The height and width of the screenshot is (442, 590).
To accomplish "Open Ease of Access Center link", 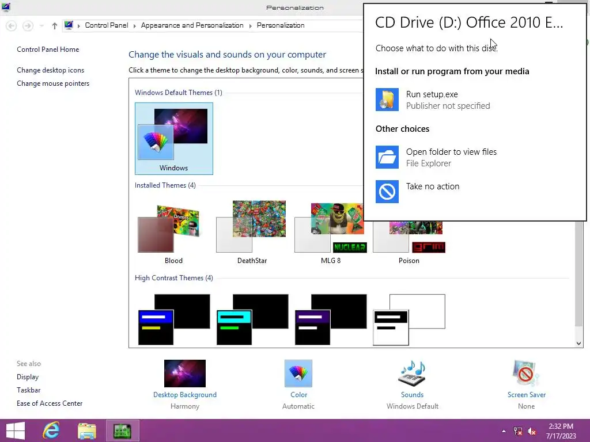I will click(x=50, y=403).
